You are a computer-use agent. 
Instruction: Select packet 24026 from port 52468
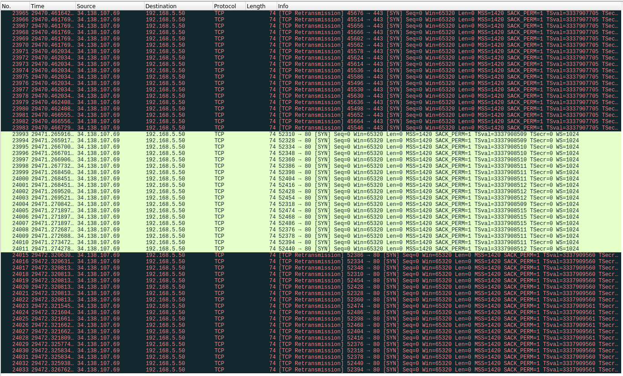(311, 326)
